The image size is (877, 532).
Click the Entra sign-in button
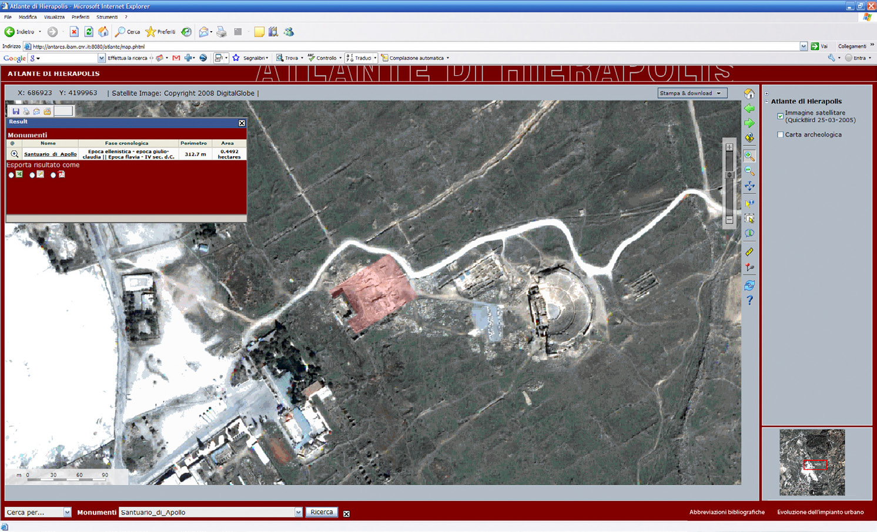tap(855, 58)
